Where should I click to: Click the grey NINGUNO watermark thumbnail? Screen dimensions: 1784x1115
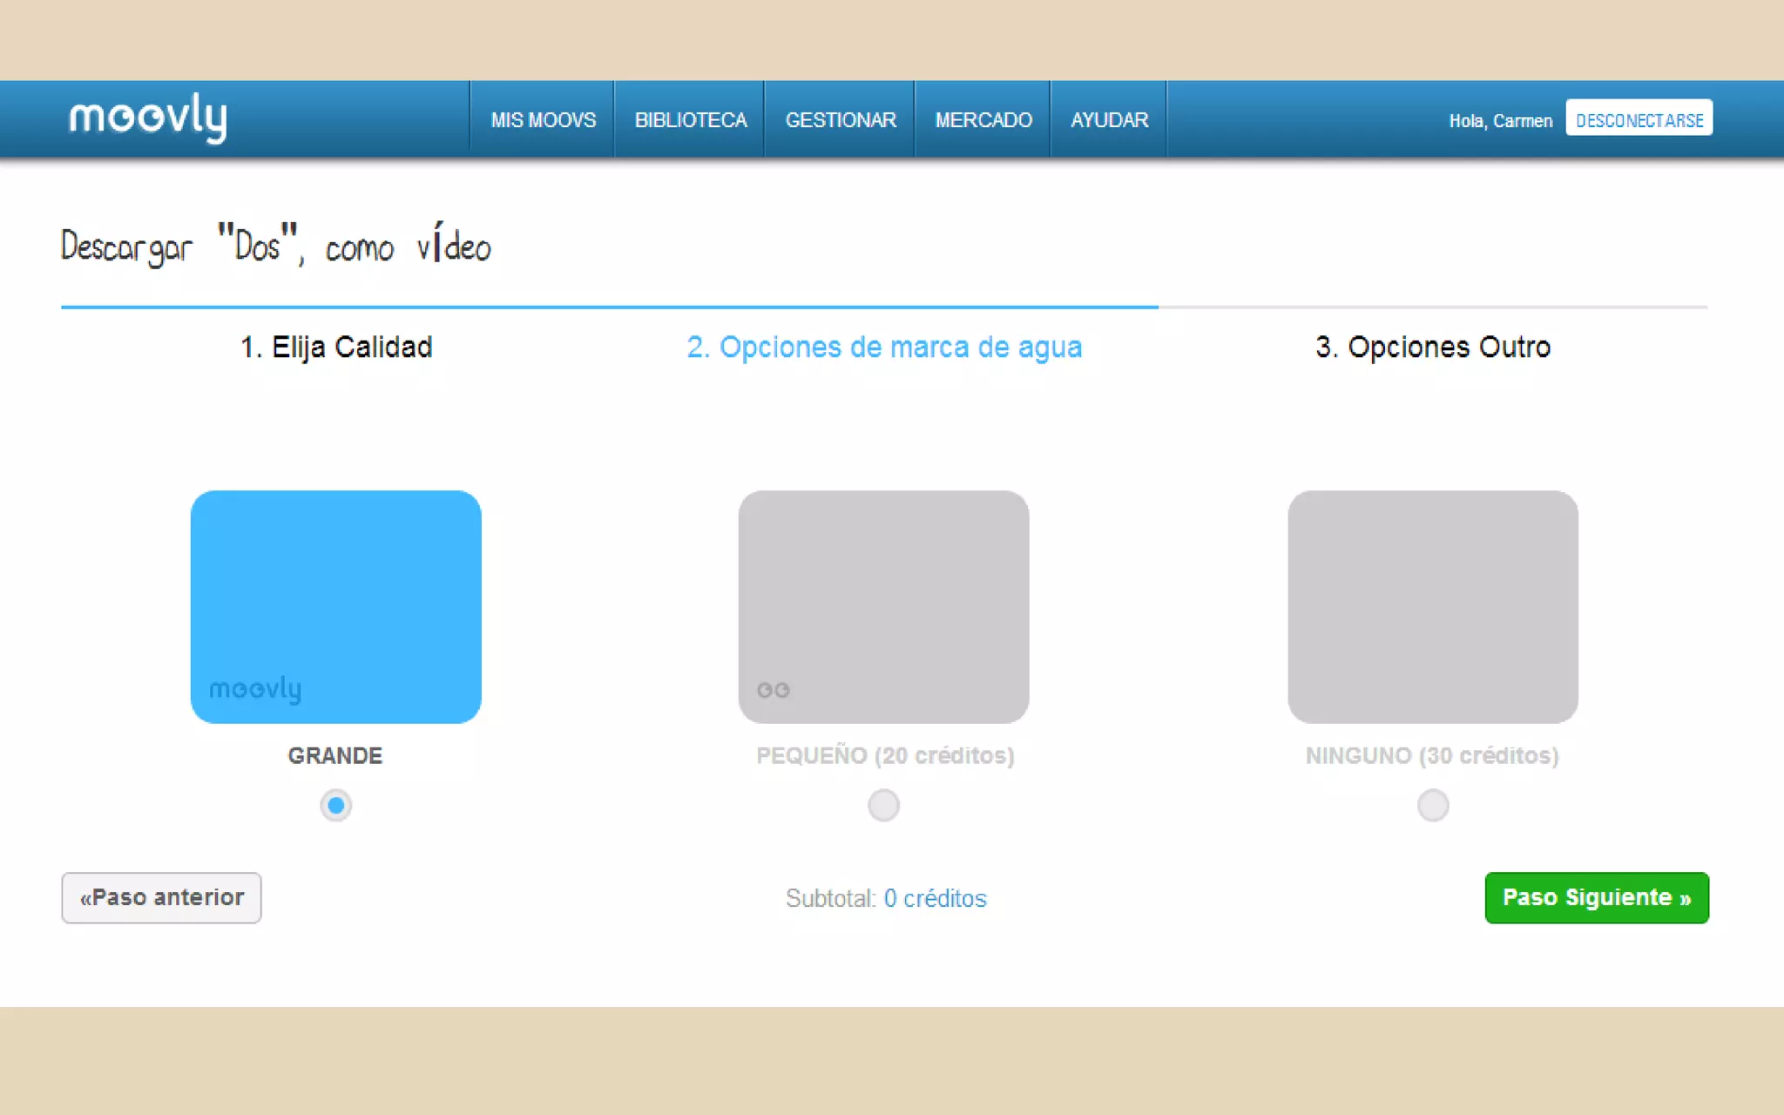click(1432, 606)
